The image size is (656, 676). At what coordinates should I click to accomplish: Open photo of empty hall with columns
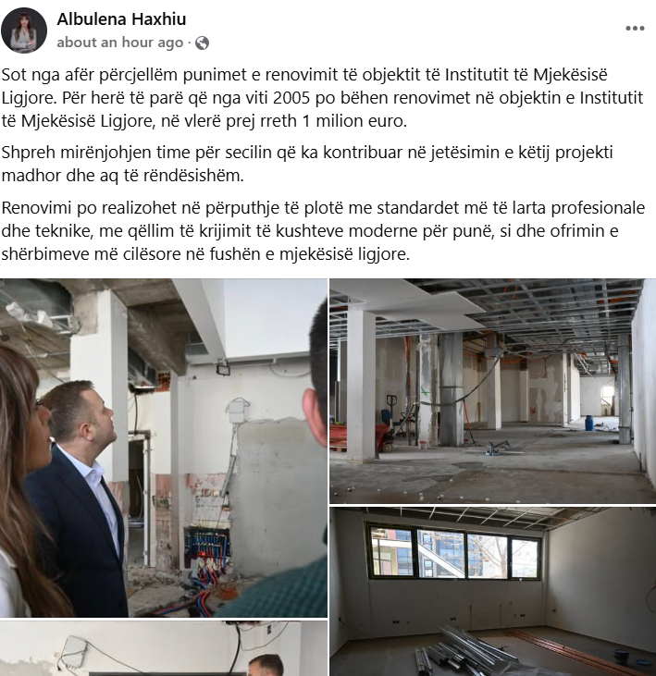tap(493, 391)
